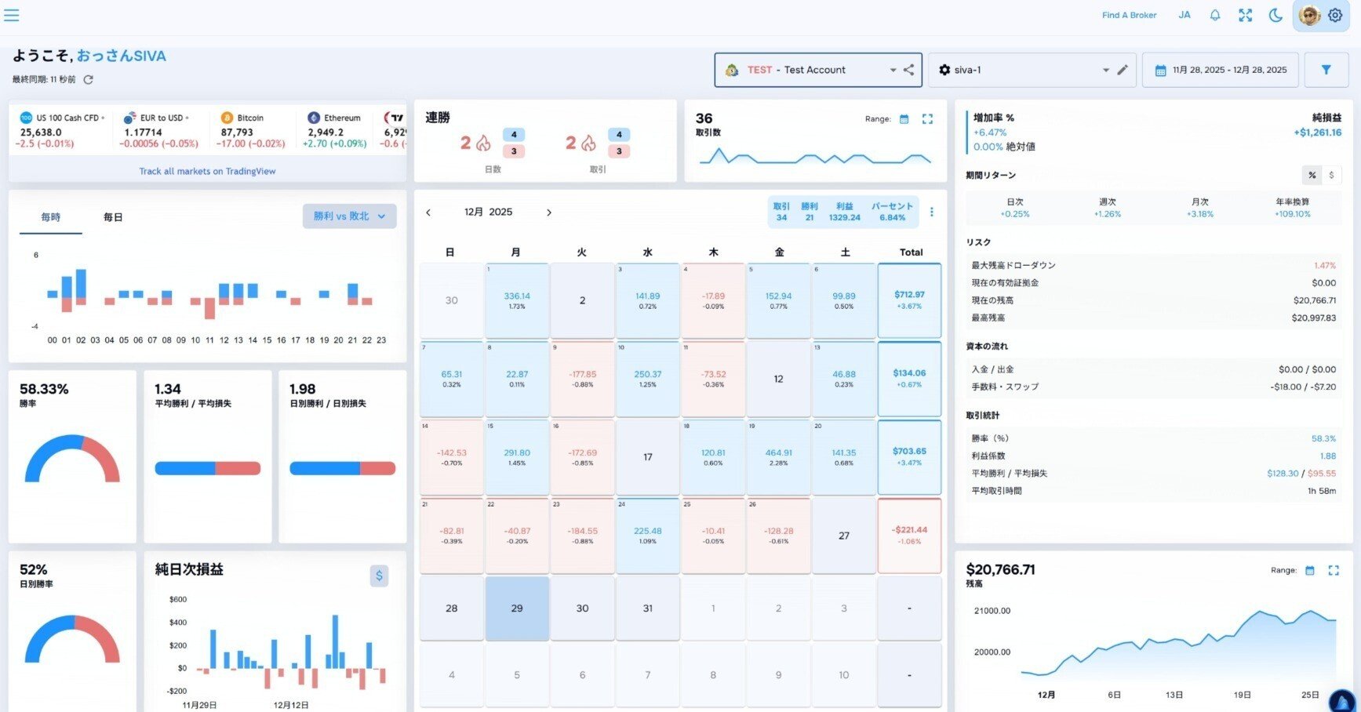1361x712 pixels.
Task: Toggle dark mode with the moon icon
Action: pos(1275,15)
